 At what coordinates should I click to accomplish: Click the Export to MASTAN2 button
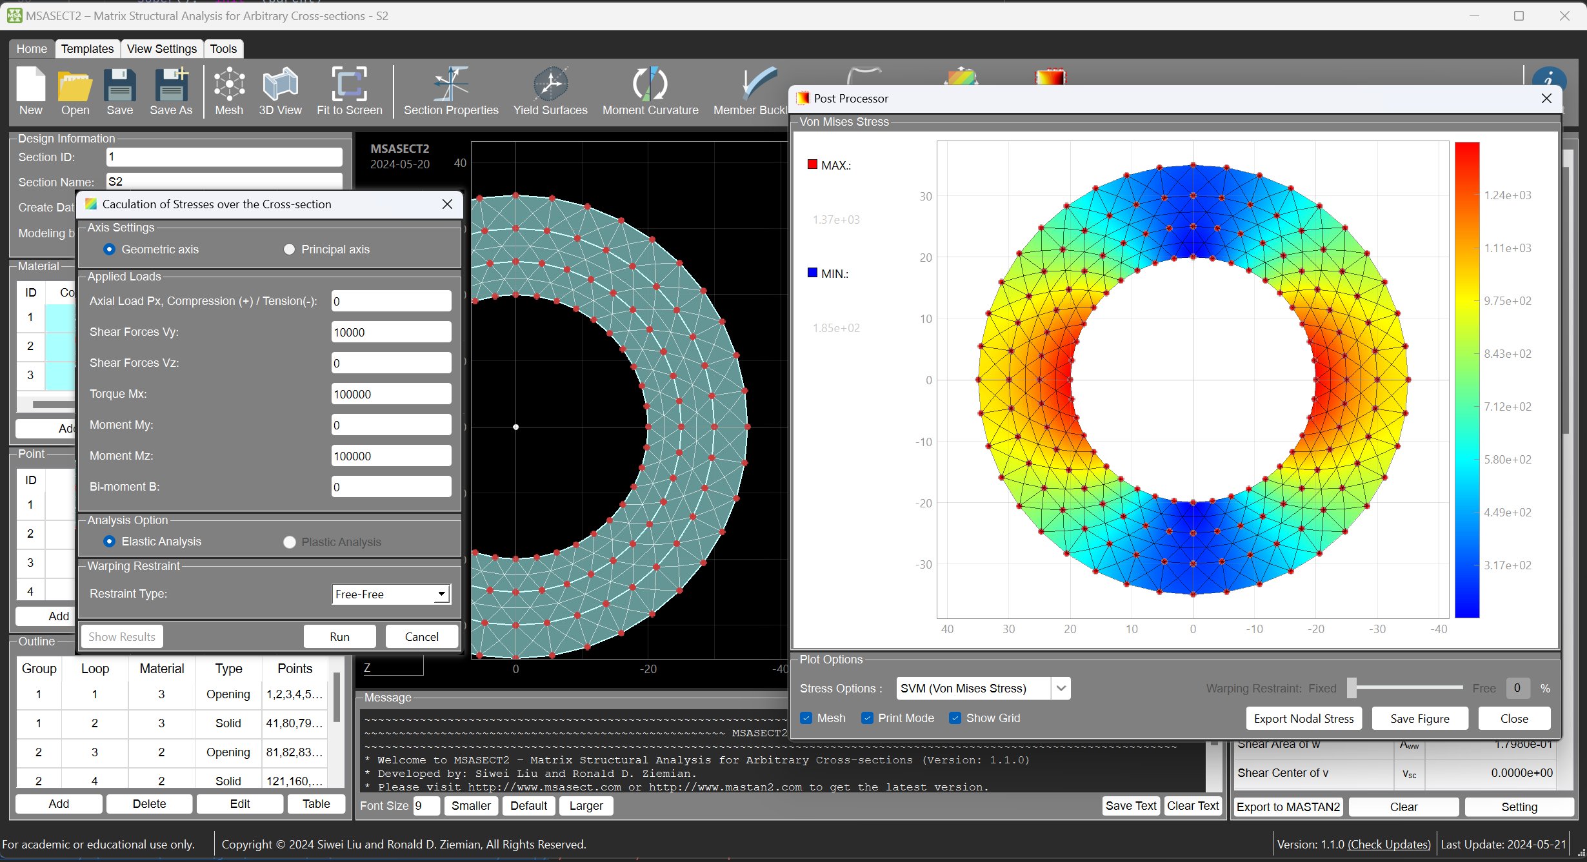[x=1288, y=807]
